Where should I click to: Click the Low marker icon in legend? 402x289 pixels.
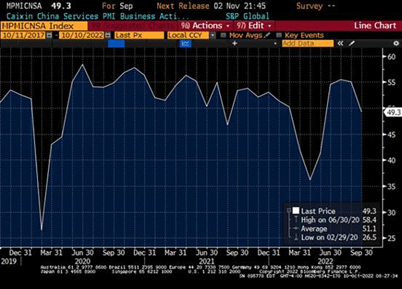click(296, 237)
